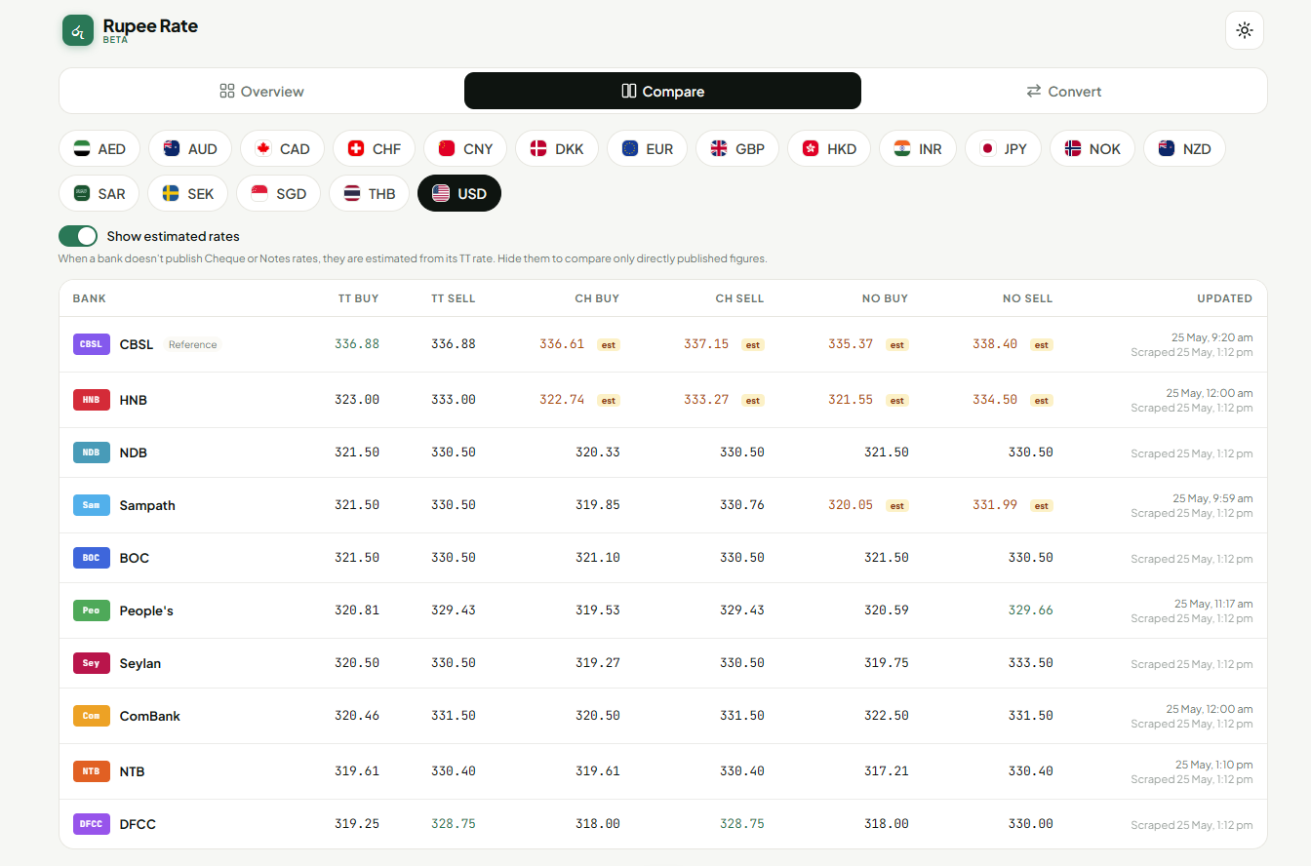Click the orange NTB bank badge

tap(91, 771)
